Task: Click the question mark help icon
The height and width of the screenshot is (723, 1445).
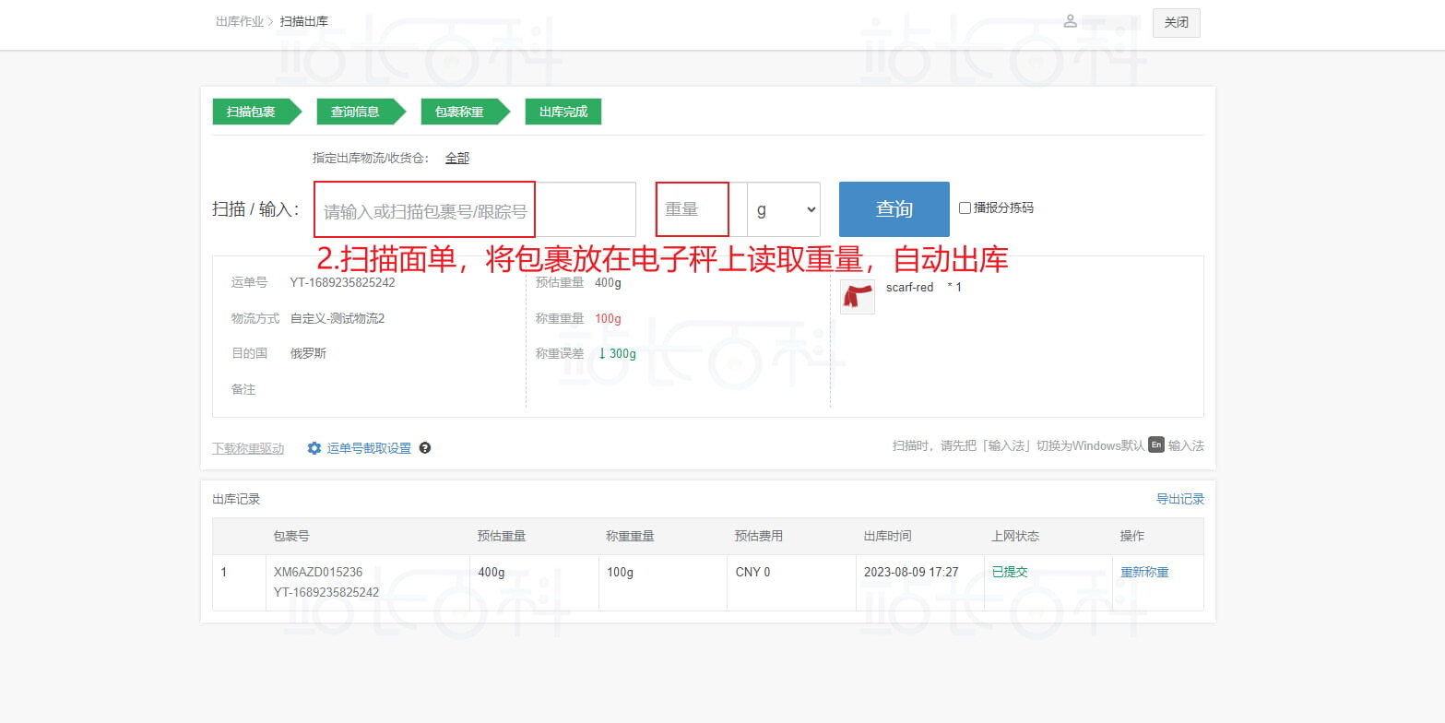Action: coord(425,448)
